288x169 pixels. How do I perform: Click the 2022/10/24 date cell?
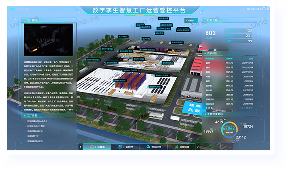[x=247, y=68]
